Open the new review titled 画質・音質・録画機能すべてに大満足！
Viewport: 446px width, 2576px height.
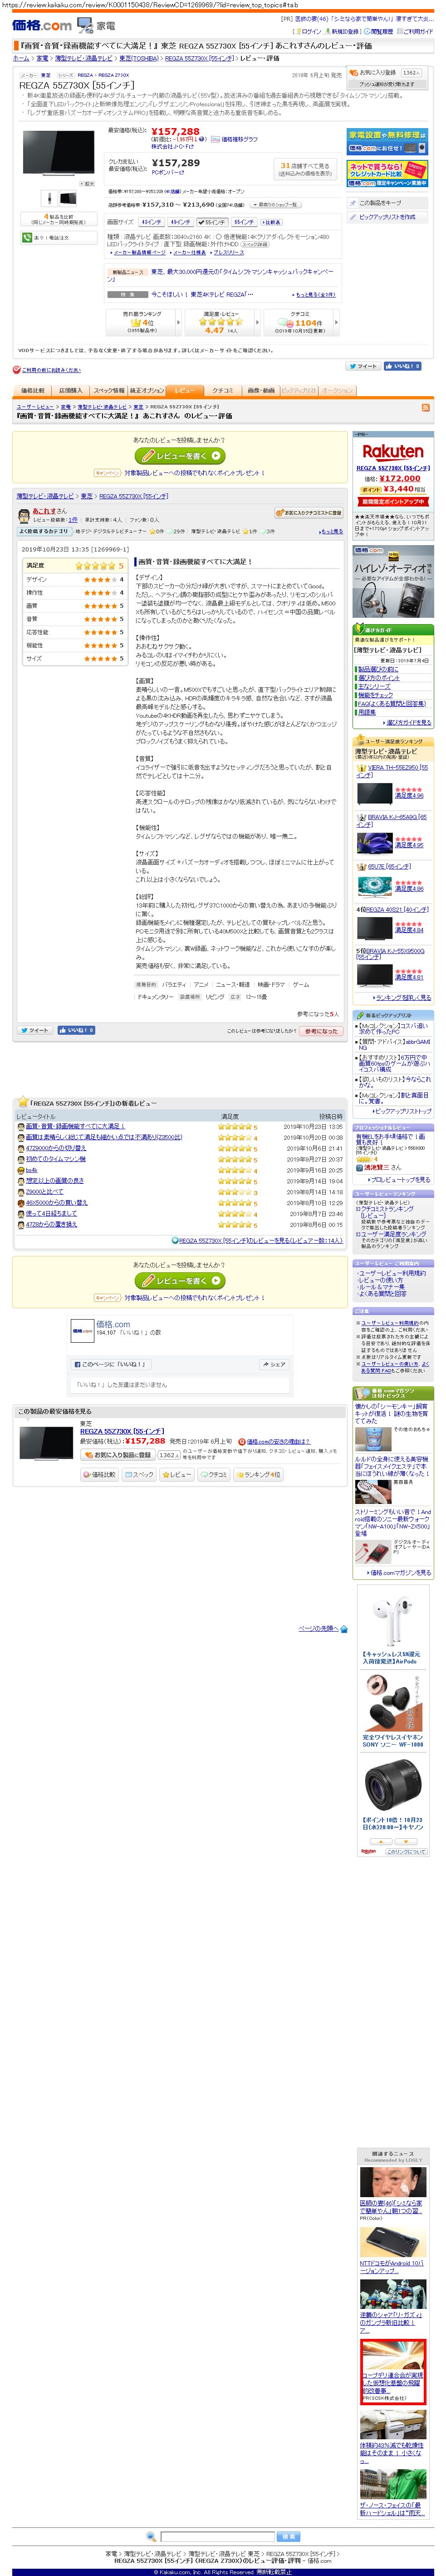point(75,1126)
